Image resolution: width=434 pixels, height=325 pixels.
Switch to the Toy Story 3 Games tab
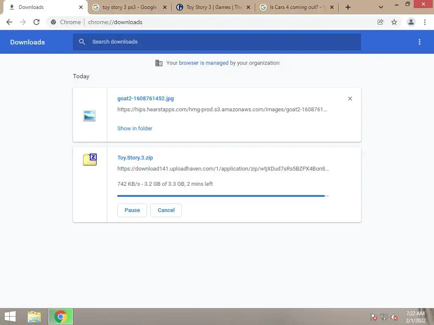coord(213,7)
